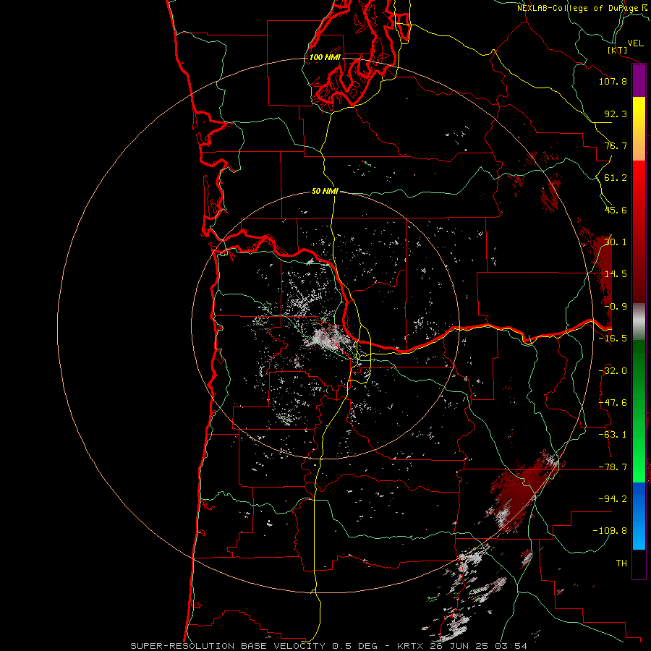Click the -78.7 velocity scale value
The width and height of the screenshot is (651, 651).
[x=613, y=467]
